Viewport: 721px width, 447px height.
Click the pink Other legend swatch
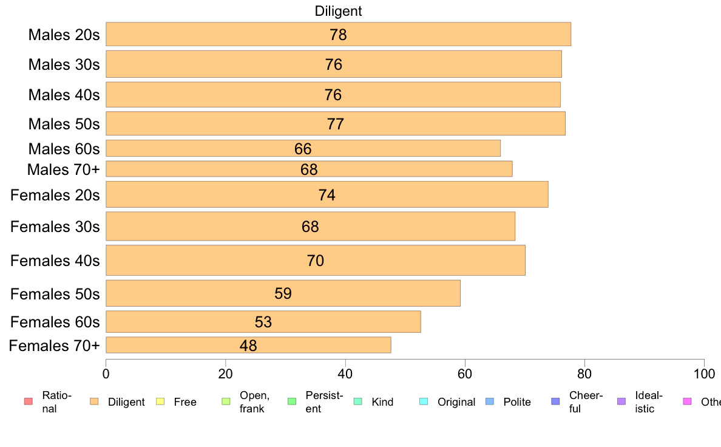(x=688, y=401)
